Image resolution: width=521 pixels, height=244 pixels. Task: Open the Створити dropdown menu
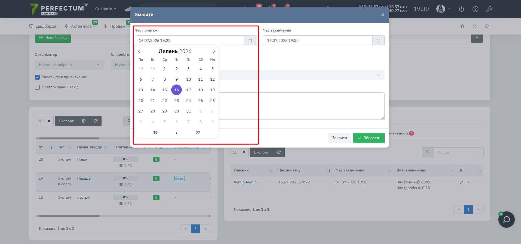(105, 9)
